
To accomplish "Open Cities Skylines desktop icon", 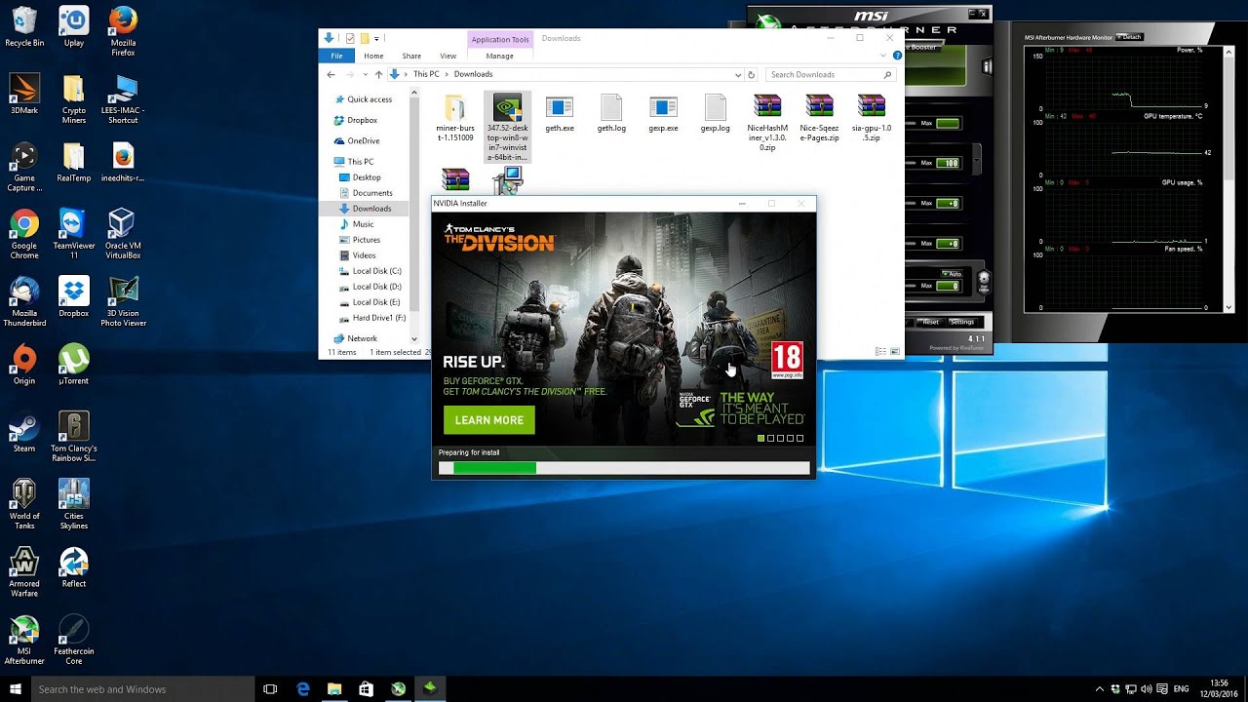I will pos(74,503).
